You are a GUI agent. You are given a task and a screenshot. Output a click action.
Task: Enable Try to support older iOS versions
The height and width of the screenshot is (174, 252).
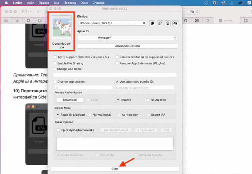click(55, 57)
